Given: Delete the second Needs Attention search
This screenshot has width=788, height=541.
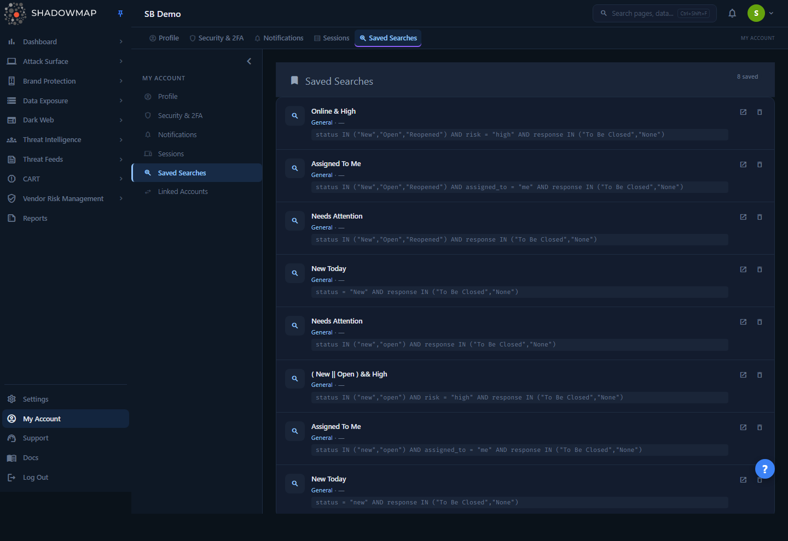Looking at the screenshot, I should click(x=760, y=322).
